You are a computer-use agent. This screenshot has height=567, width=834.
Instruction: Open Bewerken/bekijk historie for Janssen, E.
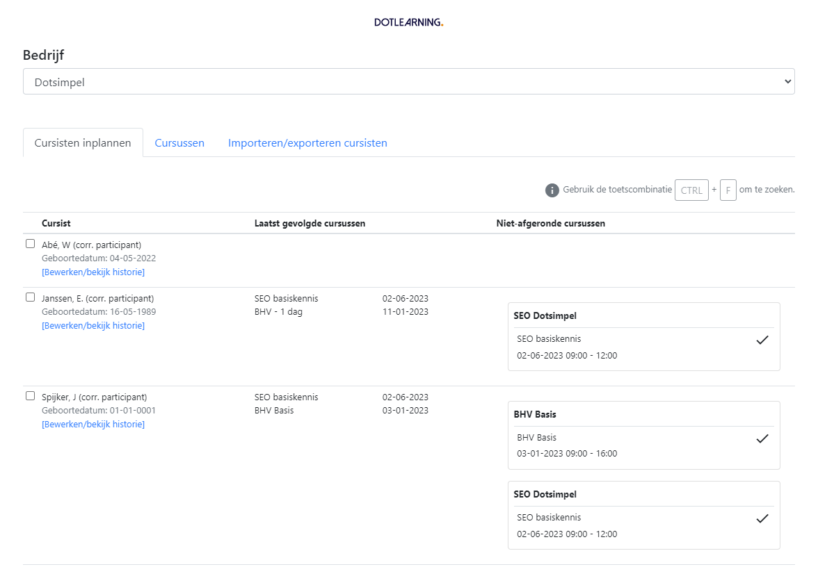click(93, 326)
